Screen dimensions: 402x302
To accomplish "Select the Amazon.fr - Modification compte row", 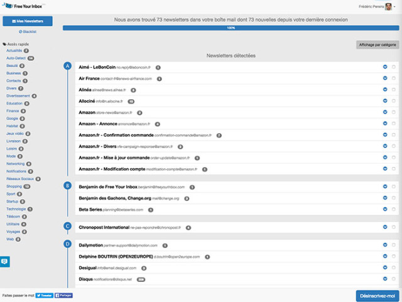I will tap(237, 169).
